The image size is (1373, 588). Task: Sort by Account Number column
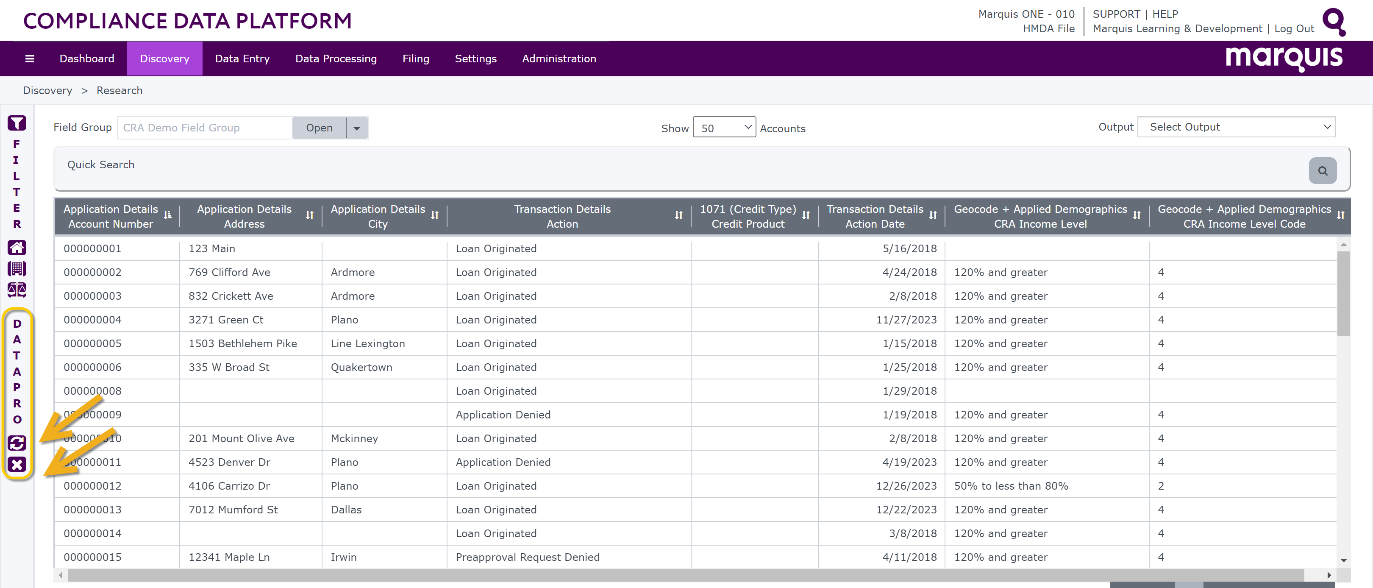coord(167,215)
